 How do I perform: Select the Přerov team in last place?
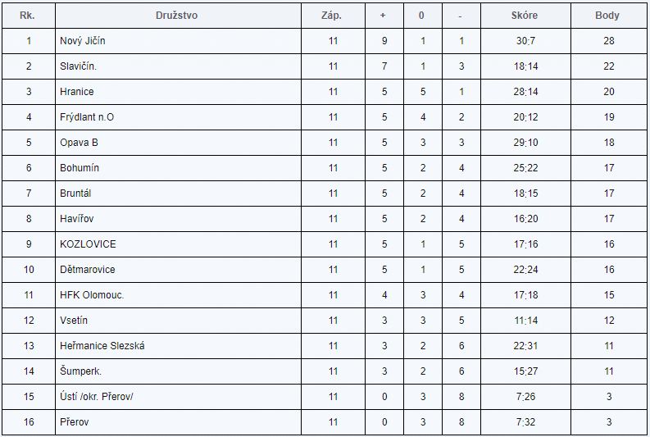[75, 422]
